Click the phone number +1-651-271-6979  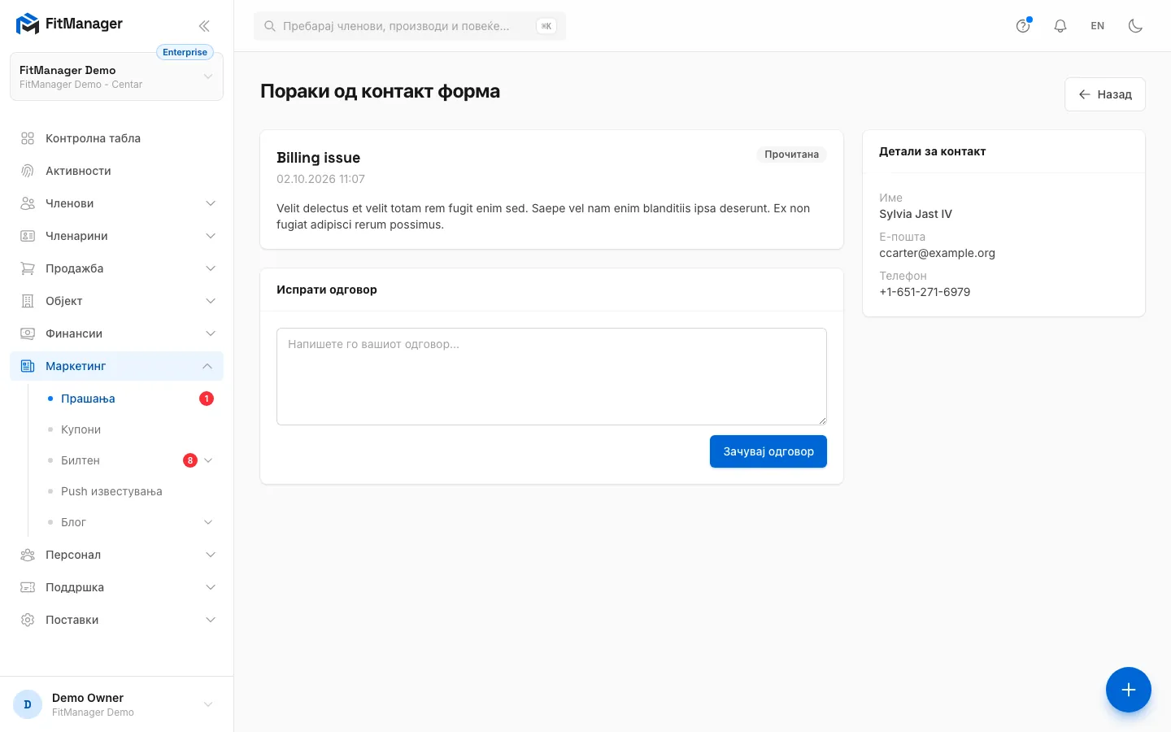point(925,292)
